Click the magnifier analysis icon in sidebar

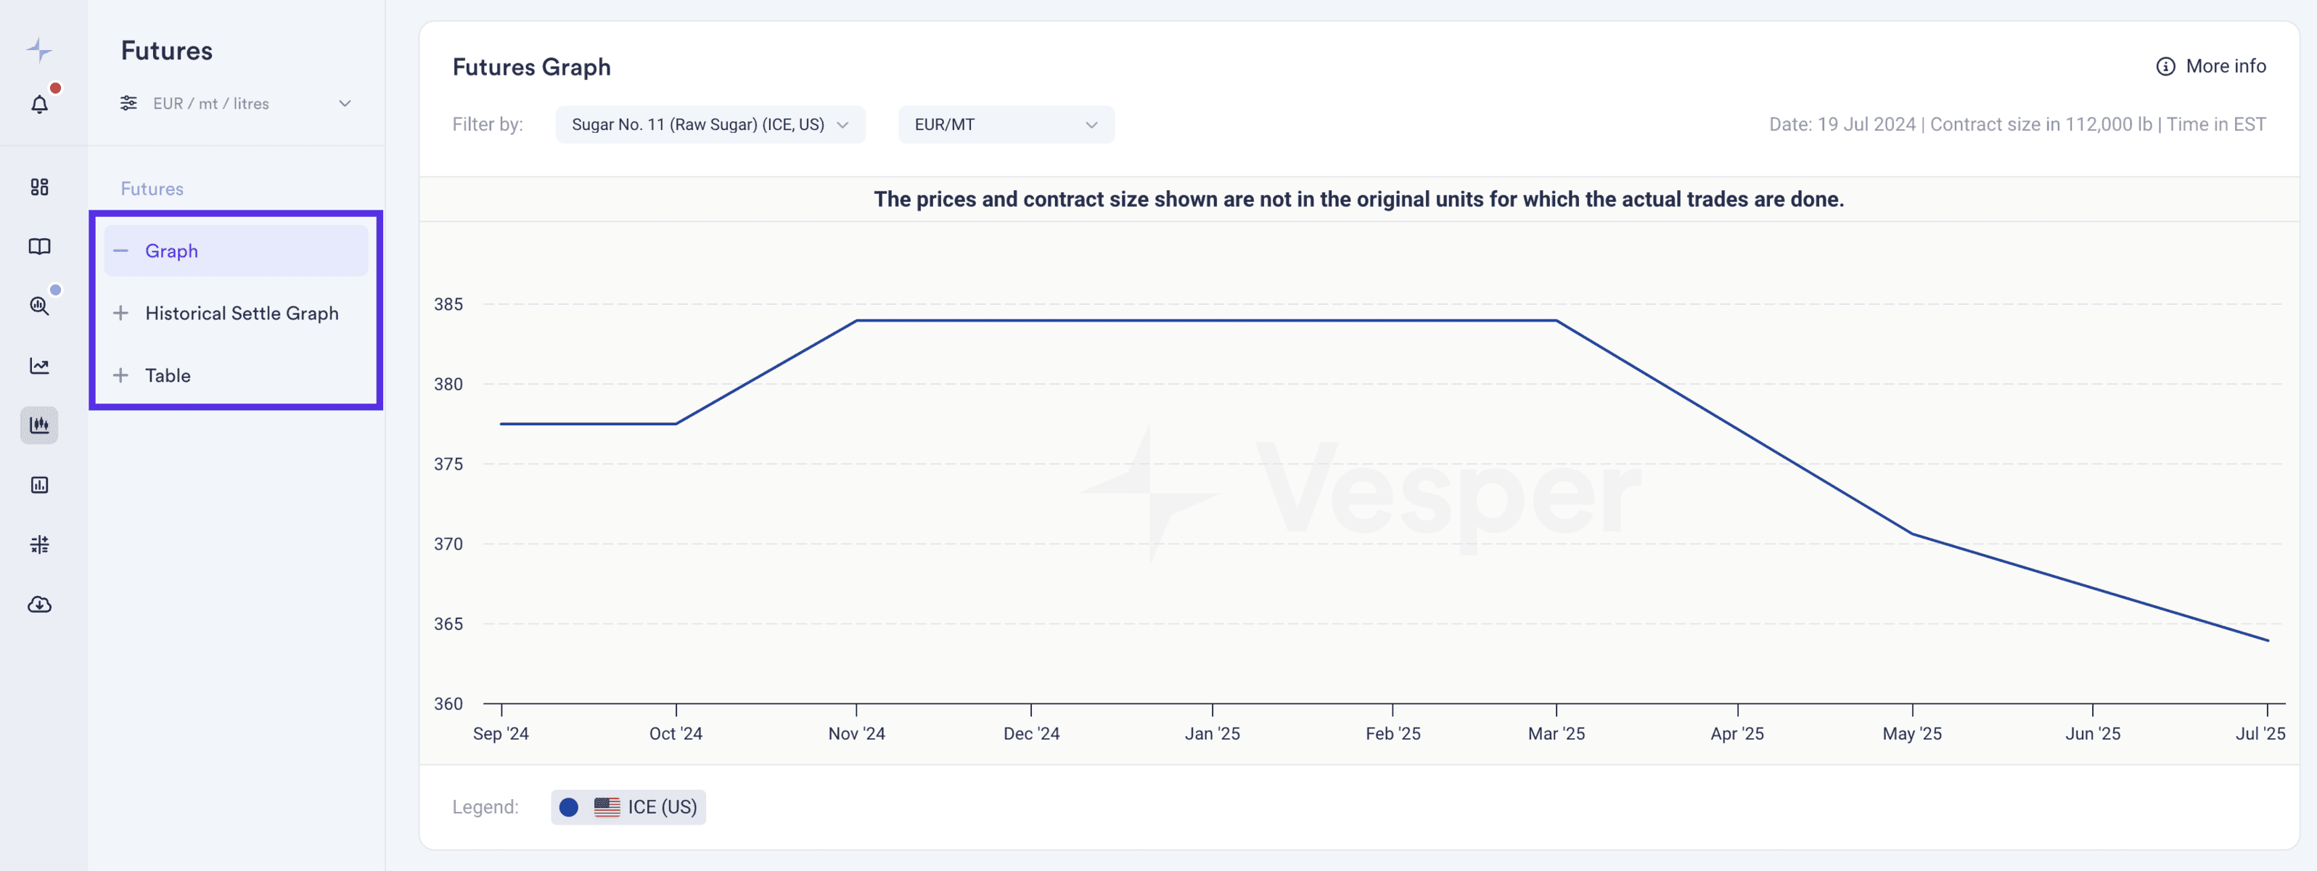point(40,306)
